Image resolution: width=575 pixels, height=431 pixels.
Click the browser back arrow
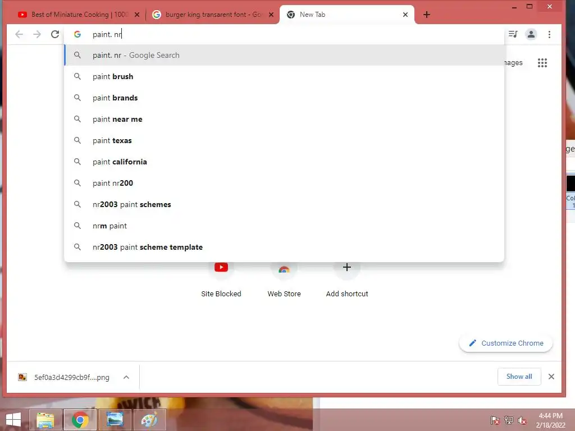click(19, 34)
